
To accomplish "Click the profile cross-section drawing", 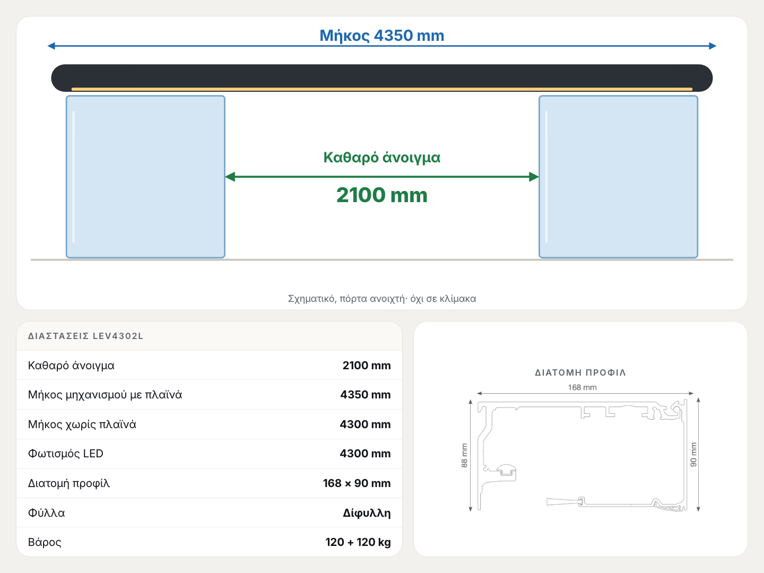I will click(583, 456).
